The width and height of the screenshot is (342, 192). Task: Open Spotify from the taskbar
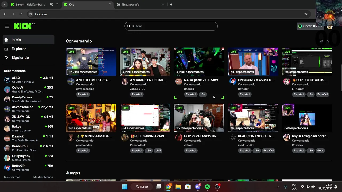[207, 187]
